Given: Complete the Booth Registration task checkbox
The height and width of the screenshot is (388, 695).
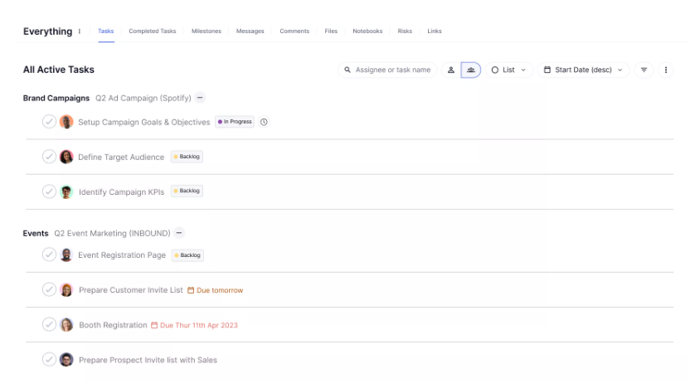Looking at the screenshot, I should coord(49,325).
